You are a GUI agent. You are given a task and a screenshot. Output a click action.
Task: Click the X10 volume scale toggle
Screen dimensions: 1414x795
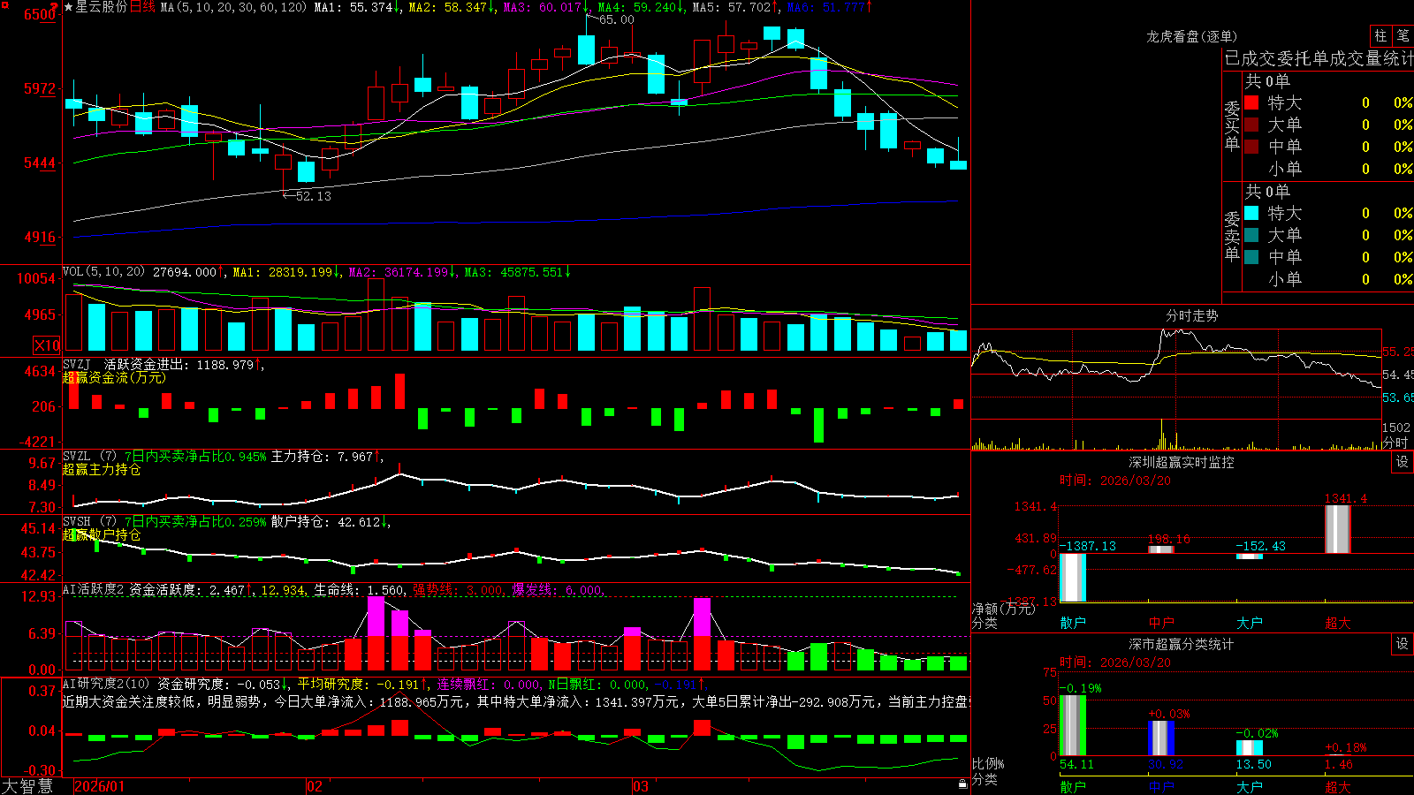(47, 345)
